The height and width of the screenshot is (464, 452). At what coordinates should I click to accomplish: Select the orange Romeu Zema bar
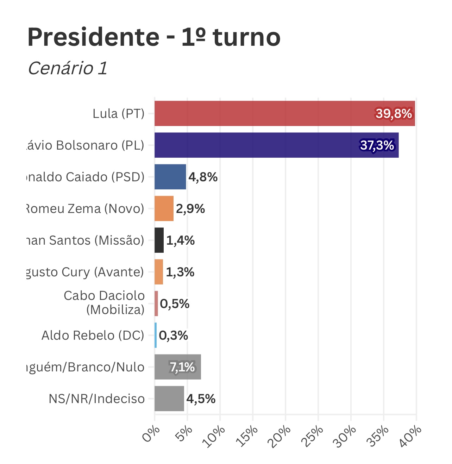point(164,208)
